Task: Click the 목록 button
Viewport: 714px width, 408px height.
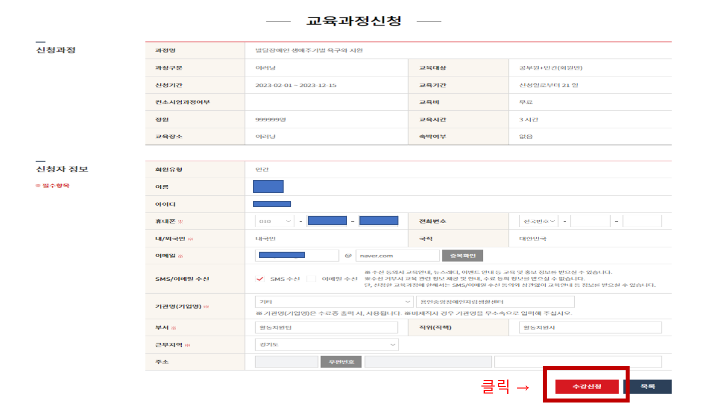Action: click(648, 387)
